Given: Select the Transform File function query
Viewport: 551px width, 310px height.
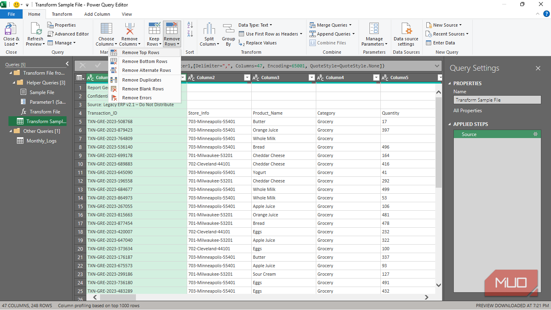Looking at the screenshot, I should click(x=45, y=112).
